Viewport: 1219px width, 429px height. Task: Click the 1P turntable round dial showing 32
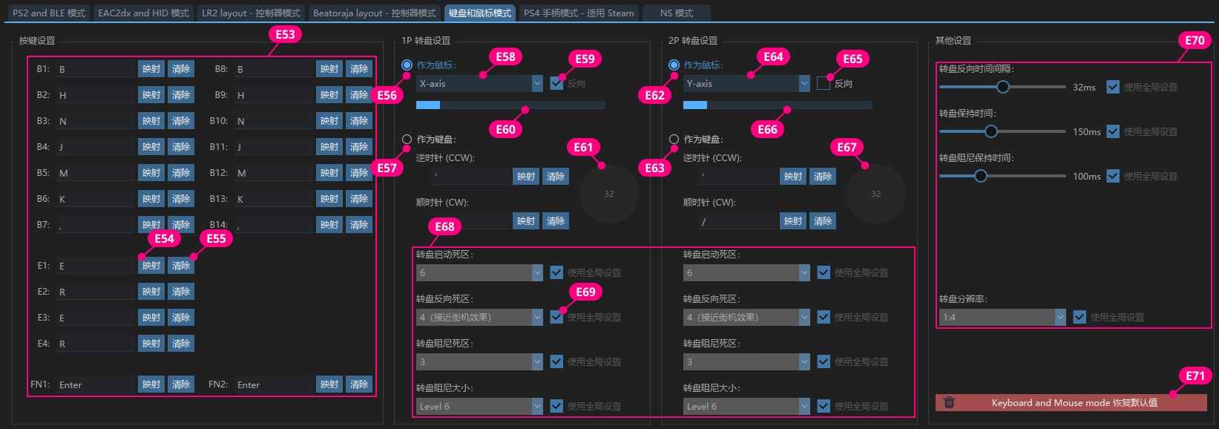[608, 194]
